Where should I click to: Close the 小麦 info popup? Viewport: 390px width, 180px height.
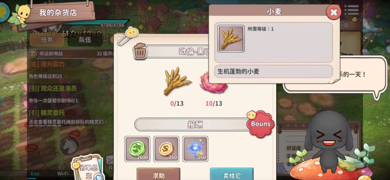[x=334, y=12]
